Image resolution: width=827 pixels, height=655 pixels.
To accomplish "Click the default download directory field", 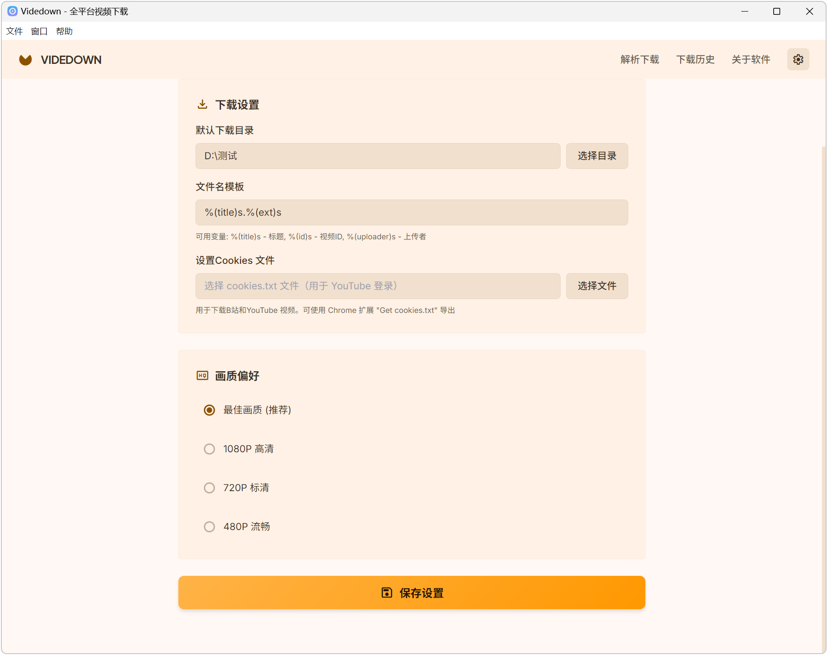I will point(378,156).
